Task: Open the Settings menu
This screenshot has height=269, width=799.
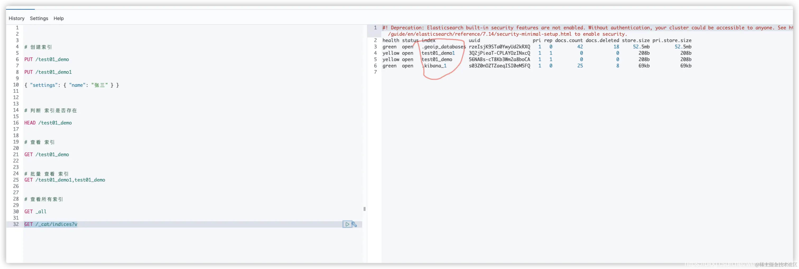Action: [x=39, y=18]
